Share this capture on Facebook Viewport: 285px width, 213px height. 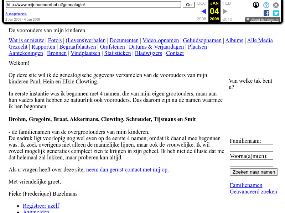pyautogui.click(x=266, y=13)
